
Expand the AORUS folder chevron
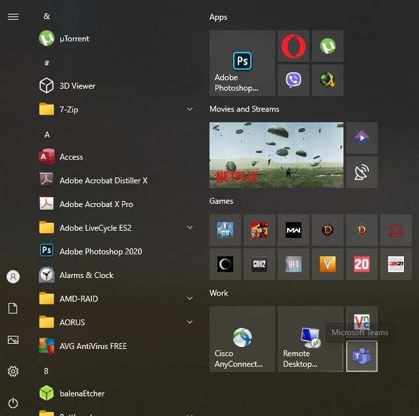[190, 322]
